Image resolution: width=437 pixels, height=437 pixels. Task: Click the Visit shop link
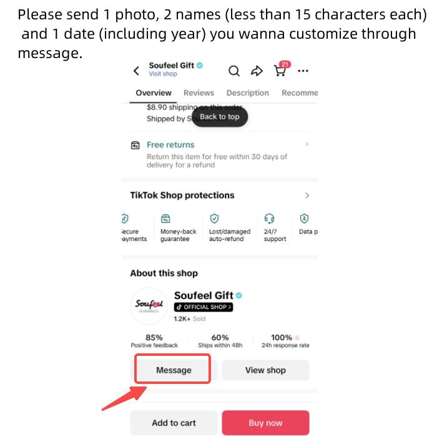(163, 74)
